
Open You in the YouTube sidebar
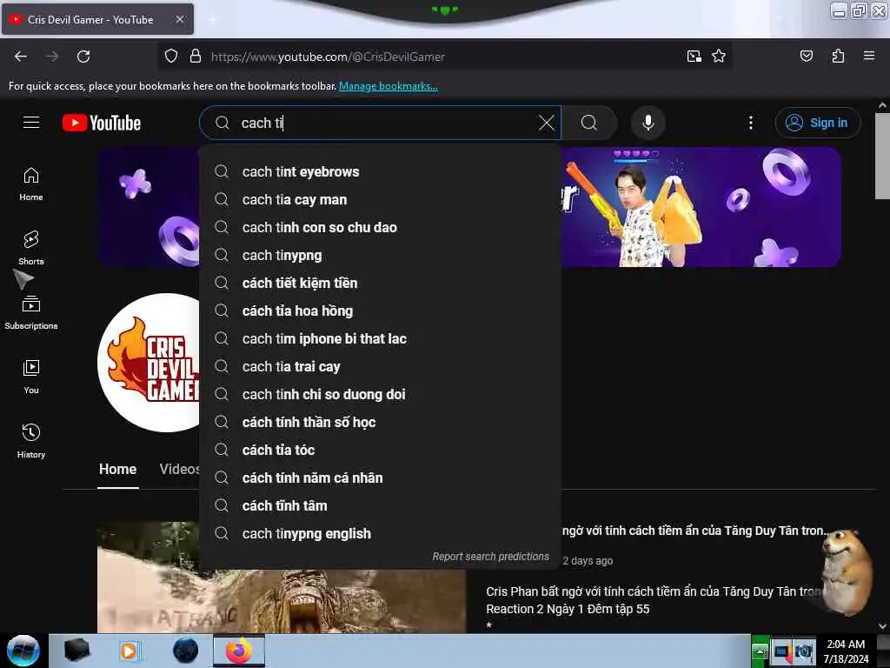tap(31, 377)
